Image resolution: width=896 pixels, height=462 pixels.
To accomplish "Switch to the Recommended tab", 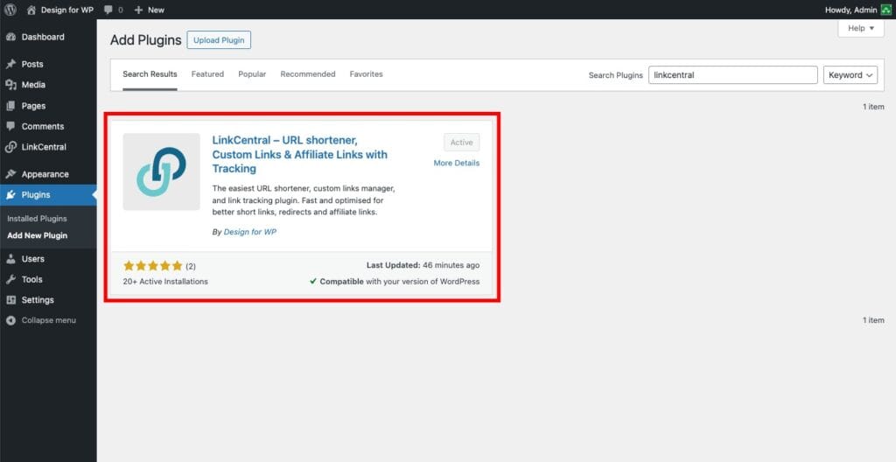I will (307, 74).
